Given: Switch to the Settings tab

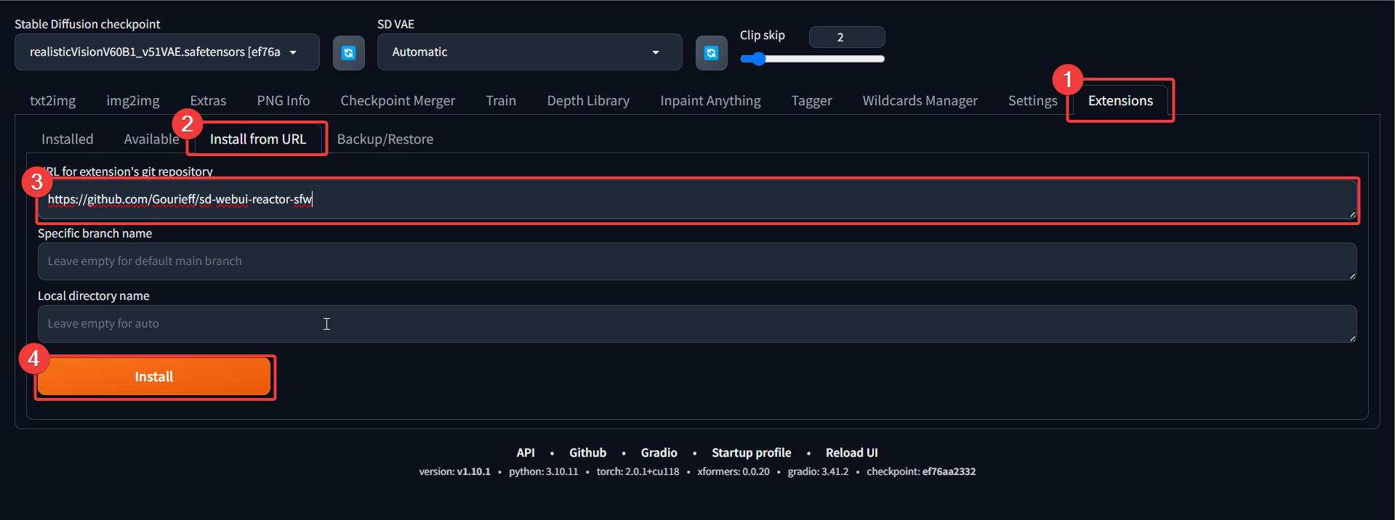Looking at the screenshot, I should pos(1032,101).
